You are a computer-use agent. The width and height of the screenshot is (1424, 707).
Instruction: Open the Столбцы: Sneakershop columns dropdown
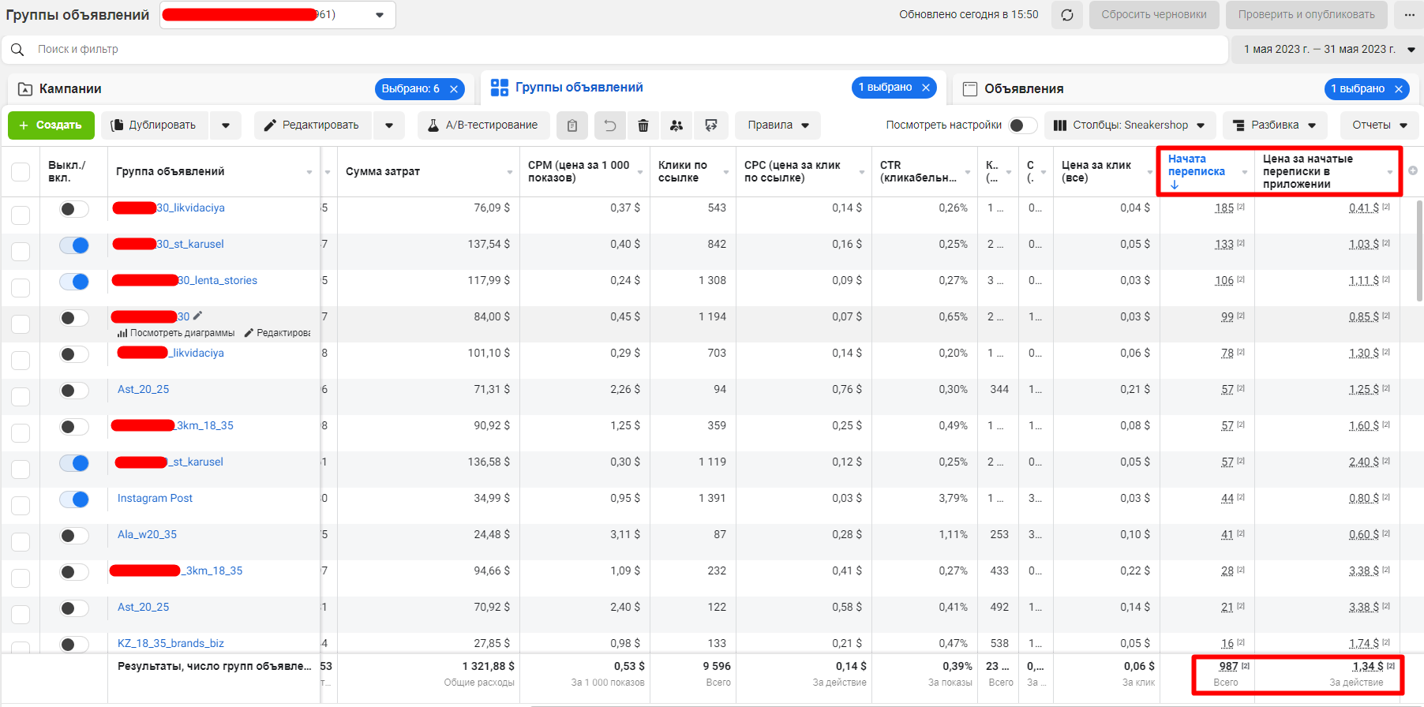pyautogui.click(x=1130, y=125)
